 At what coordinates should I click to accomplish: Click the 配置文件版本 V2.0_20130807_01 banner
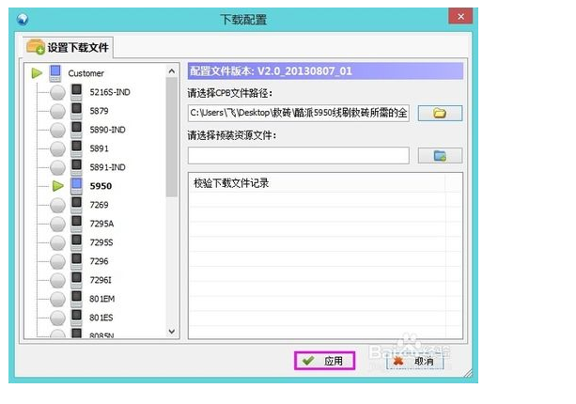[x=325, y=70]
